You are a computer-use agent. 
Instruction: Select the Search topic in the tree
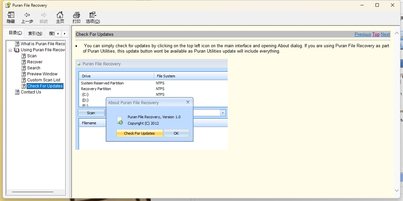point(34,68)
